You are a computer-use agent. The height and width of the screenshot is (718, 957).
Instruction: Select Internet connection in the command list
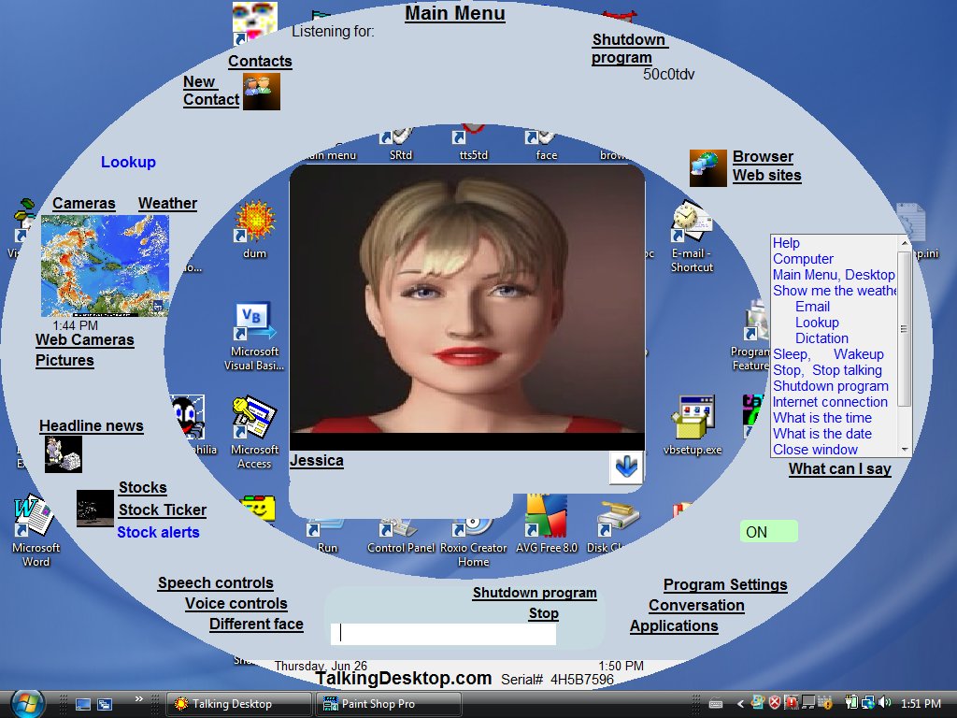[x=830, y=402]
